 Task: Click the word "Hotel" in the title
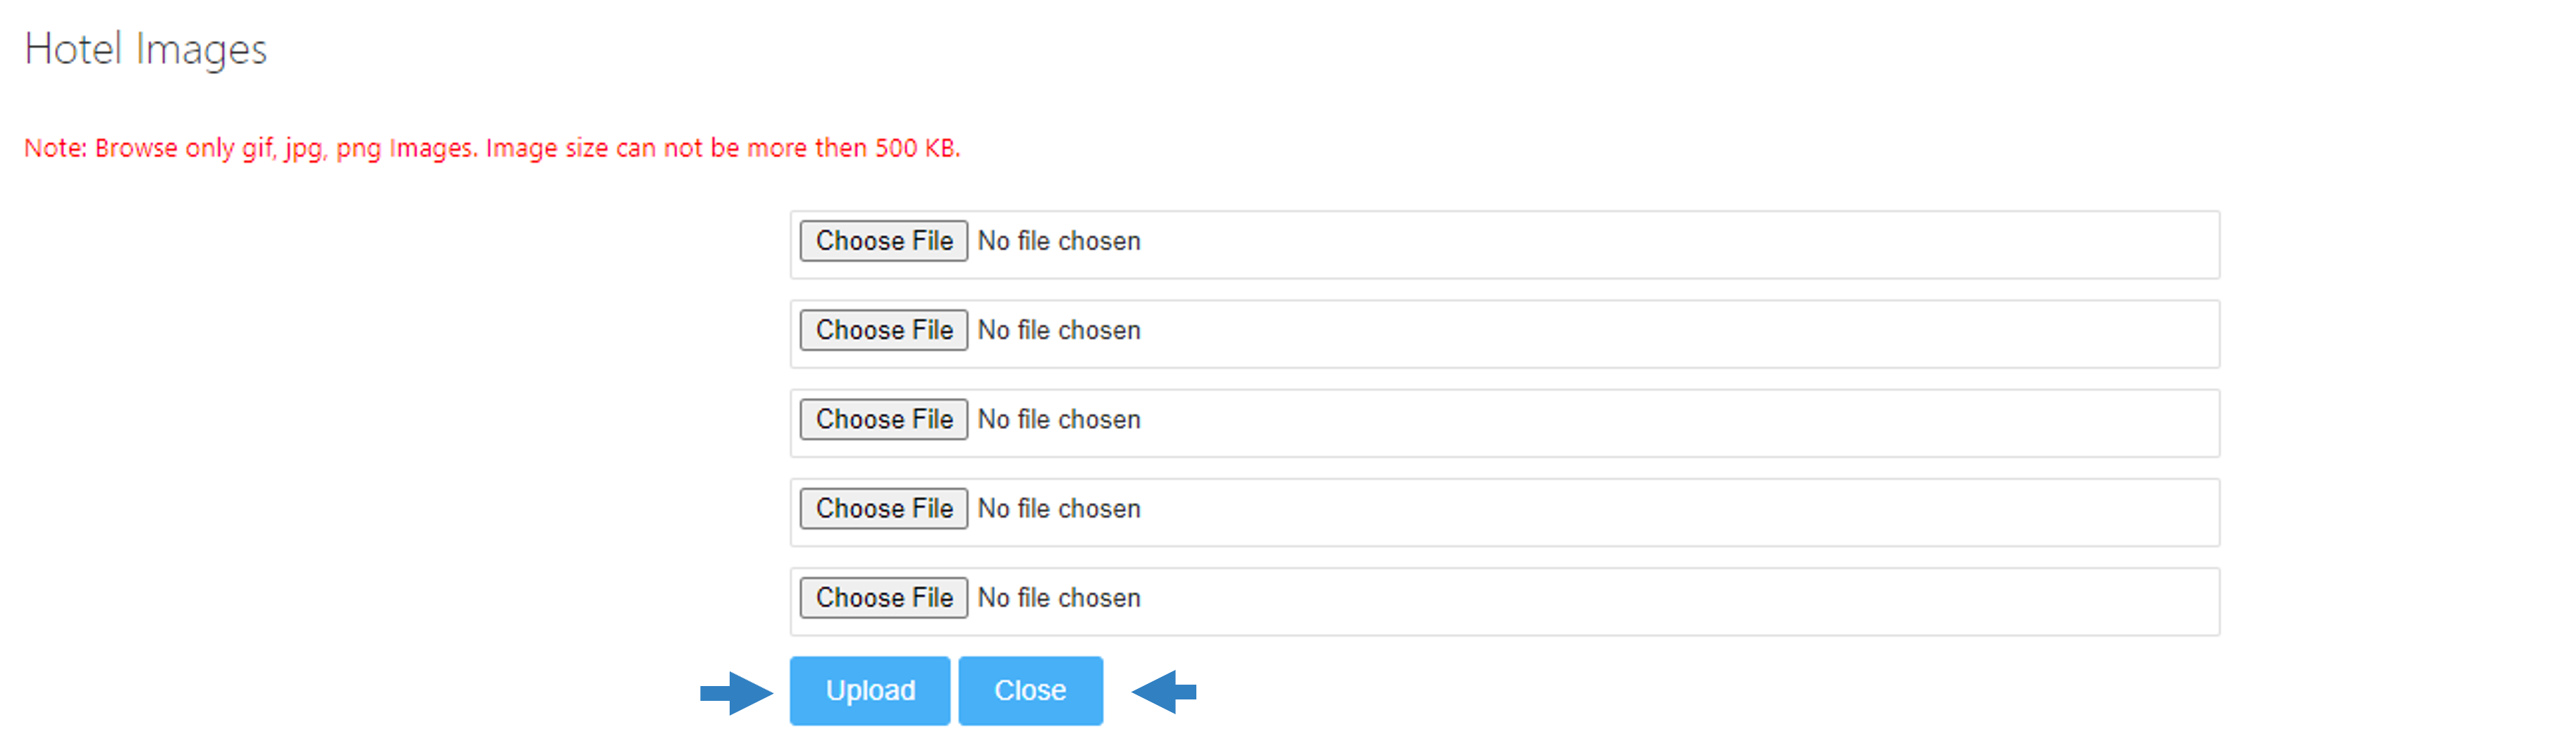pos(73,48)
